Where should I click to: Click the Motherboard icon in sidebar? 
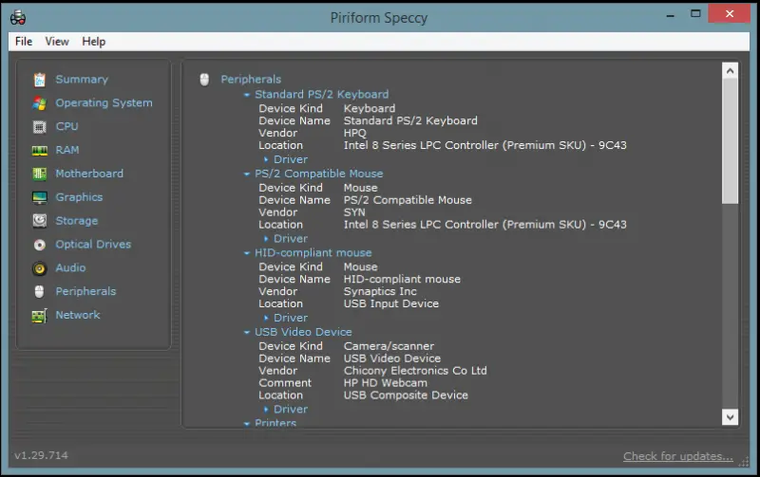click(x=40, y=174)
